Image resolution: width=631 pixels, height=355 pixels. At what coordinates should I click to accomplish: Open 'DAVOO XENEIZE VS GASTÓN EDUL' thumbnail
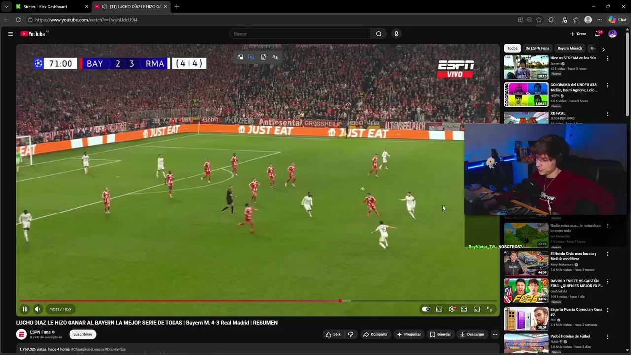tap(526, 291)
